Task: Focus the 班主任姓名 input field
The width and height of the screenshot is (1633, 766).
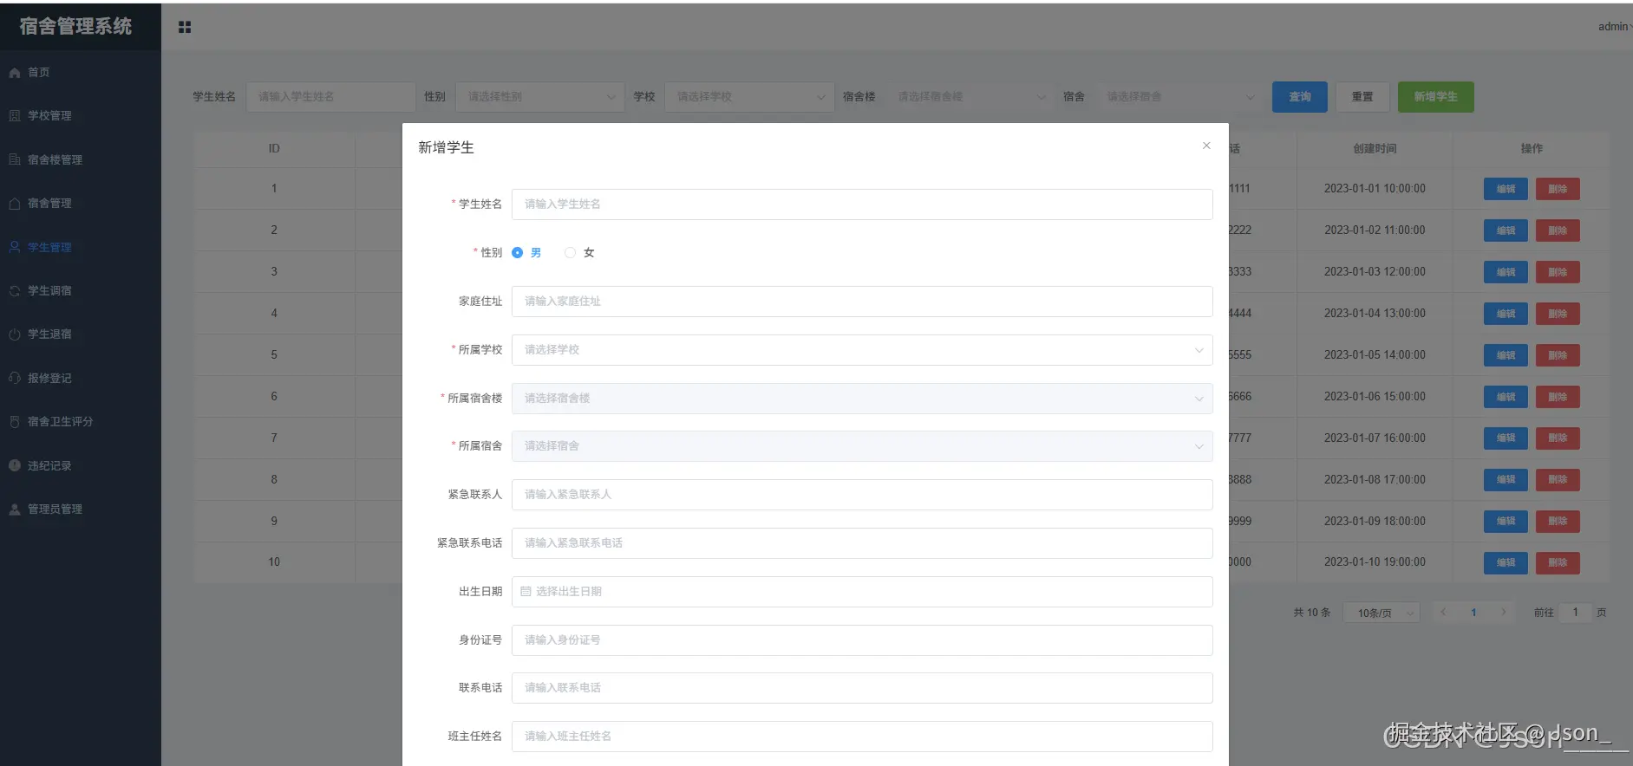Action: (862, 737)
